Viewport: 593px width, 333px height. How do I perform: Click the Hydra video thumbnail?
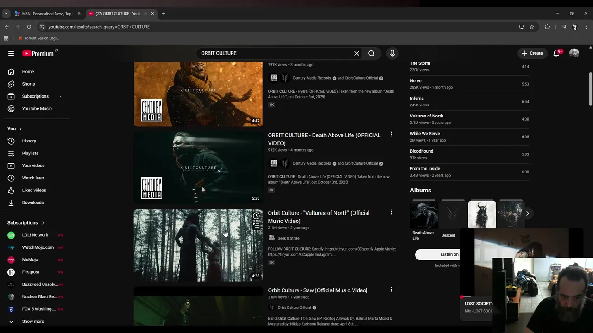coord(198,94)
